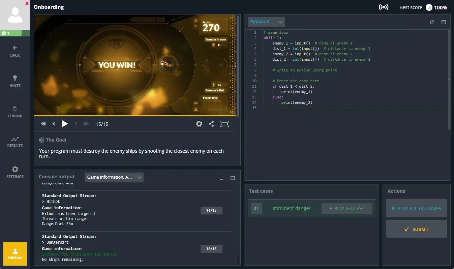Click the Console output title
Viewport: 454px width, 269px height.
pyautogui.click(x=57, y=177)
